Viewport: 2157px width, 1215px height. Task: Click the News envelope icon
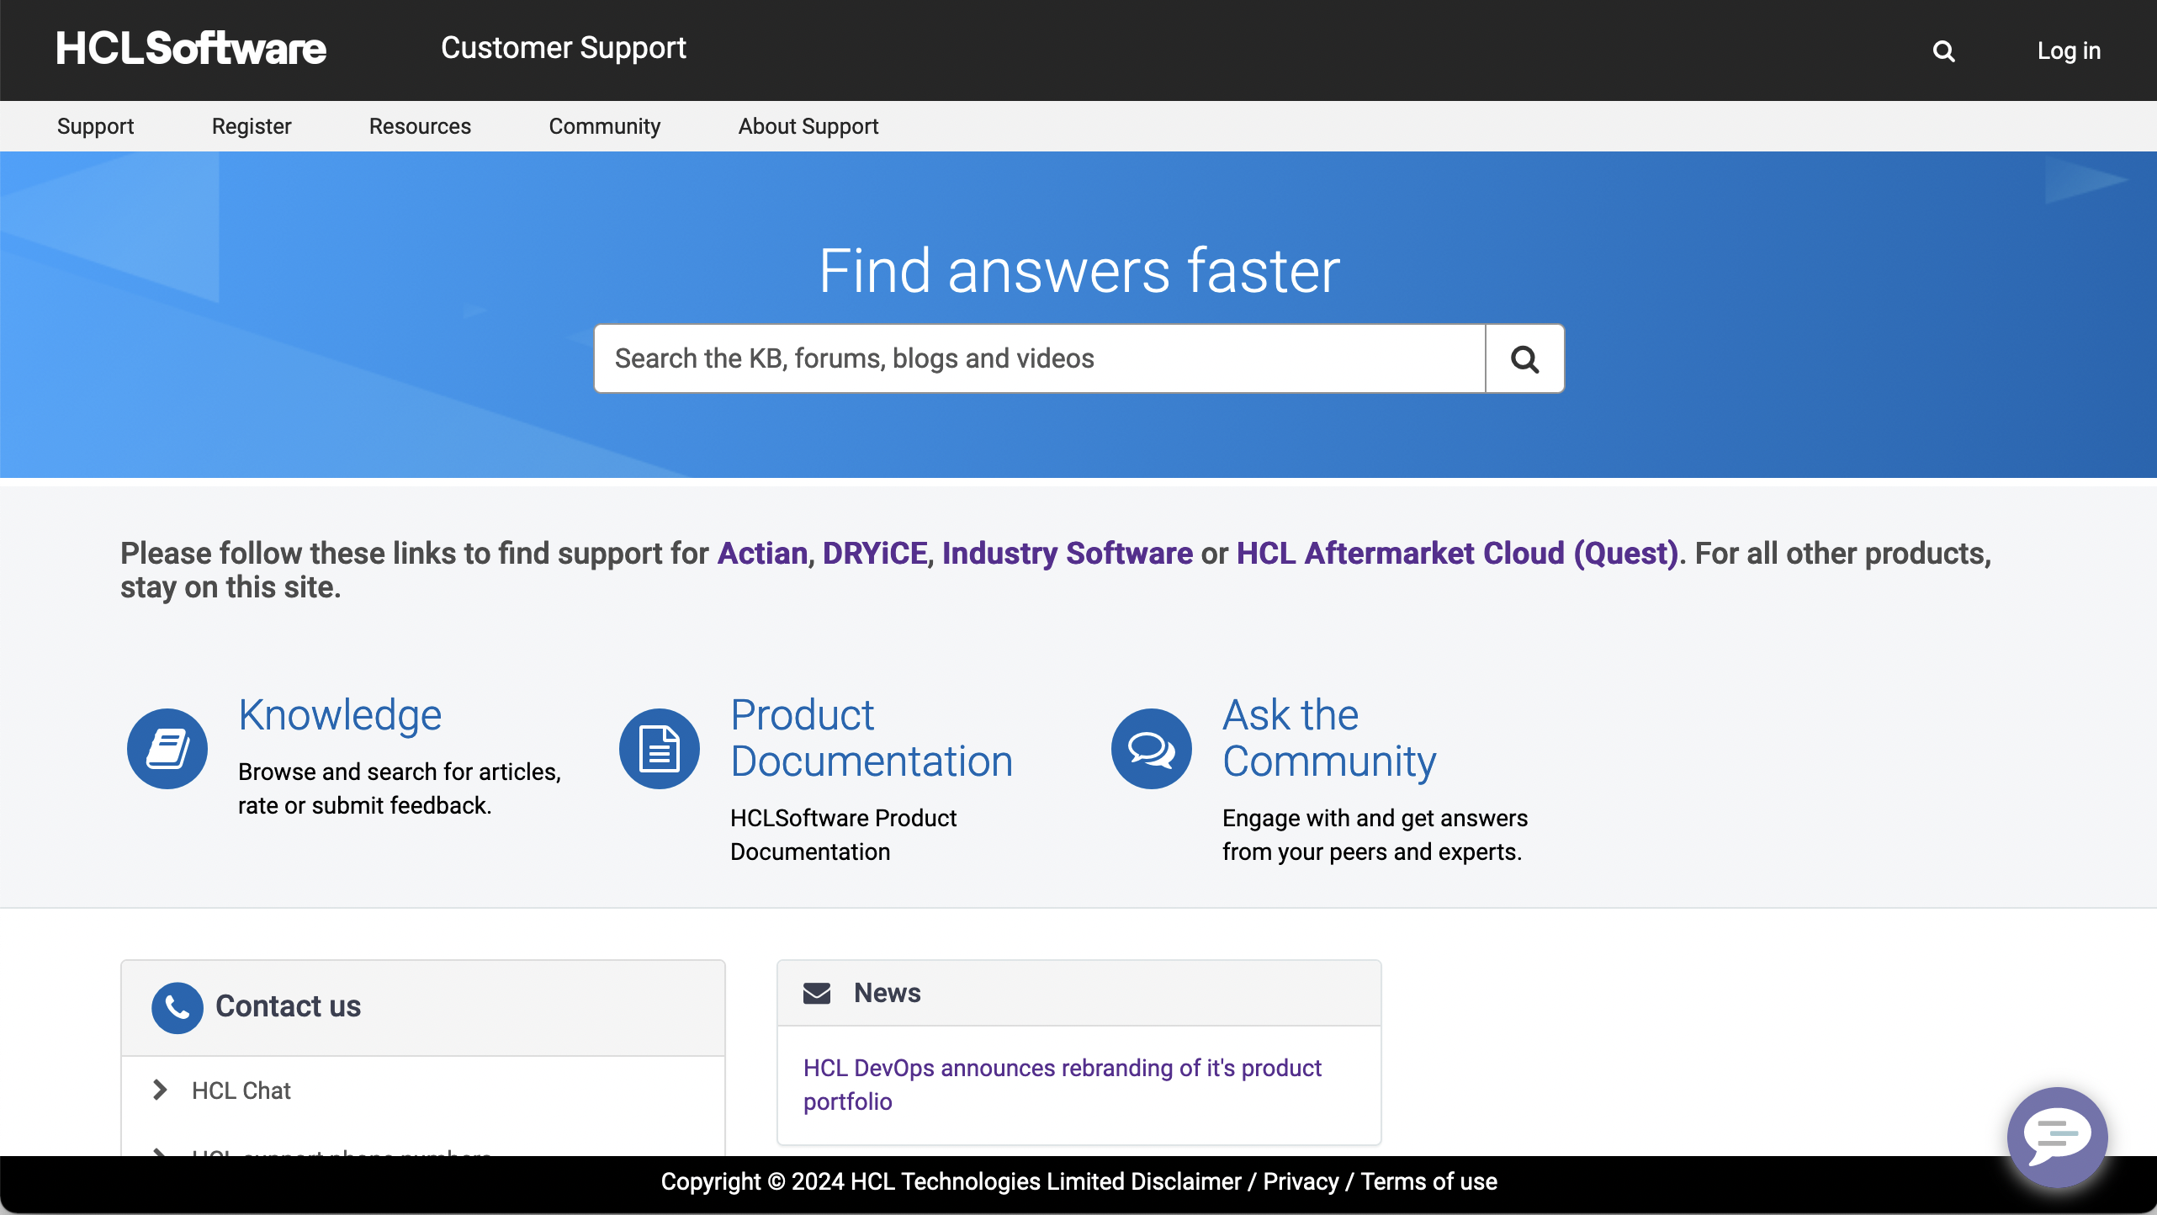click(816, 994)
